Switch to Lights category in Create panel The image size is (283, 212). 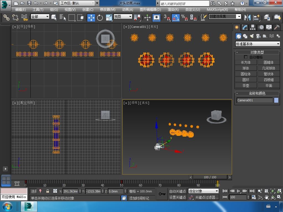pyautogui.click(x=252, y=36)
